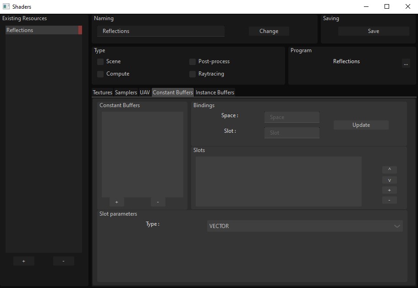
Task: Remove the selected existing resource with minus
Action: [x=63, y=261]
